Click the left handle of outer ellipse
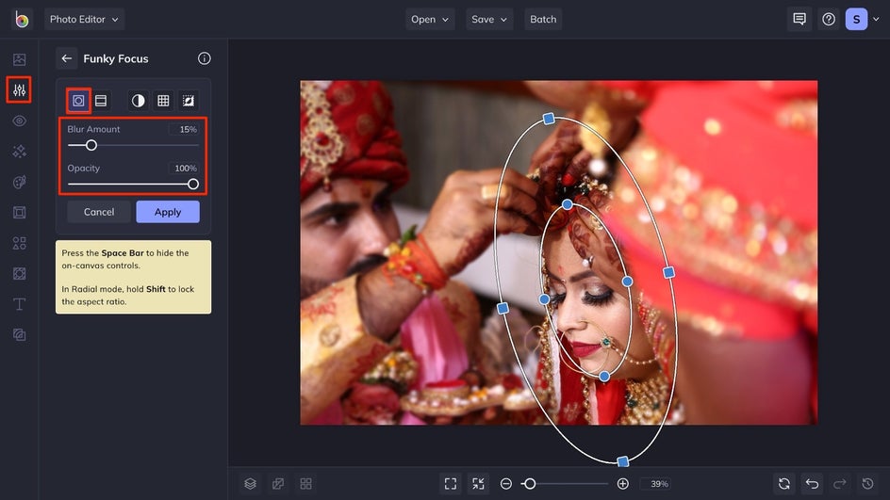The image size is (890, 500). tap(503, 309)
